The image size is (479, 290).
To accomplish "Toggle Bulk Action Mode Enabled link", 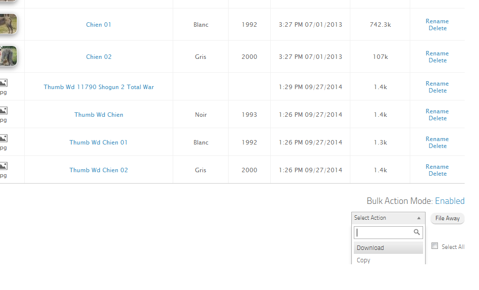I will tap(450, 201).
